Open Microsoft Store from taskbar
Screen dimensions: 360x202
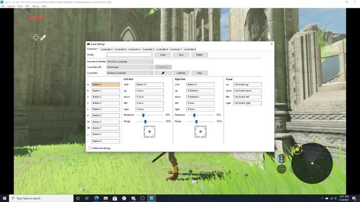[115, 198]
